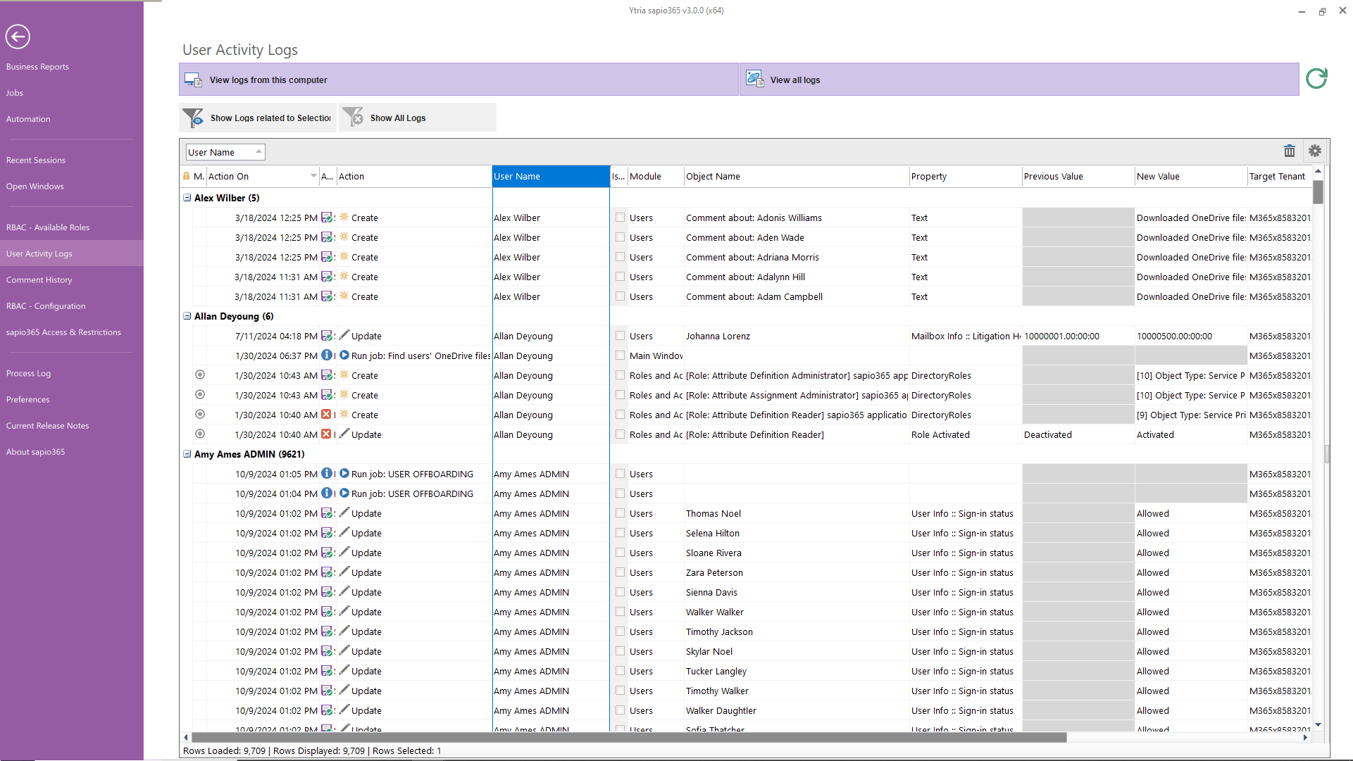The image size is (1353, 761).
Task: Open RBAC - Configuration in sidebar
Action: coord(46,306)
